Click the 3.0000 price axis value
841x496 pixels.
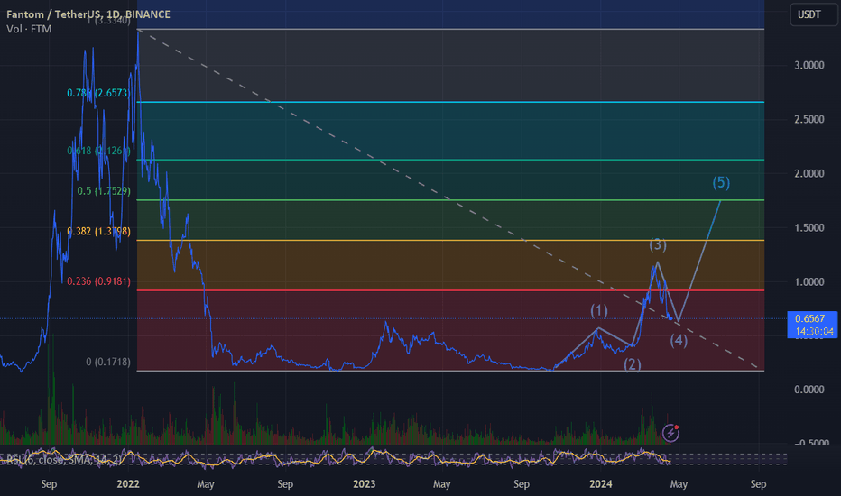809,66
